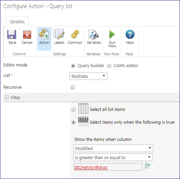Click the red Cancel icon
The image size is (180, 179).
pyautogui.click(x=27, y=35)
